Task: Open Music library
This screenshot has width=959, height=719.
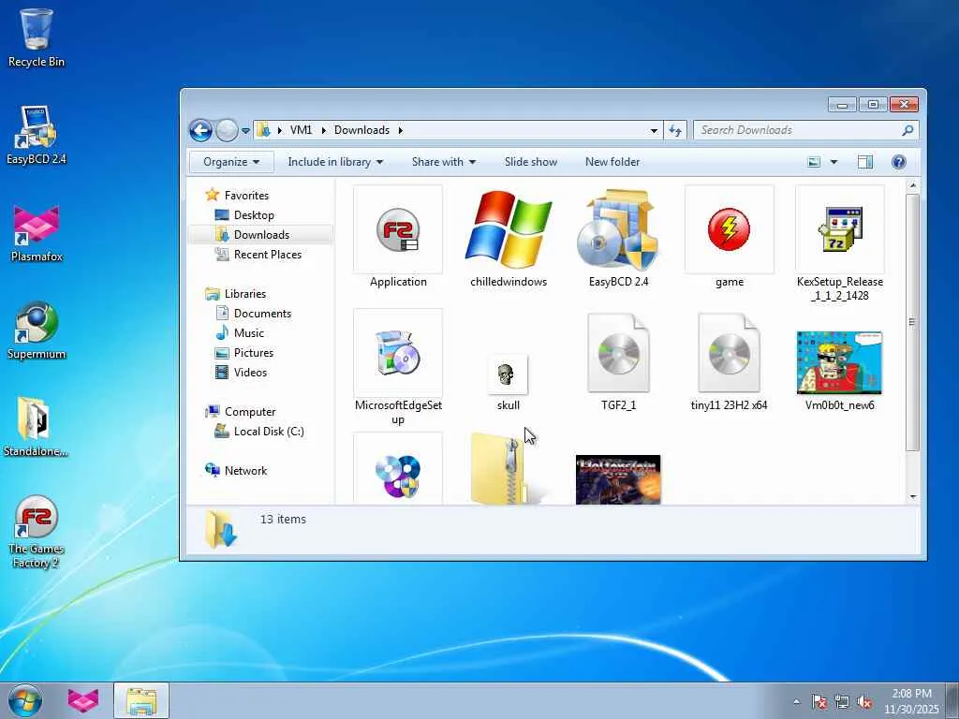Action: (x=248, y=333)
